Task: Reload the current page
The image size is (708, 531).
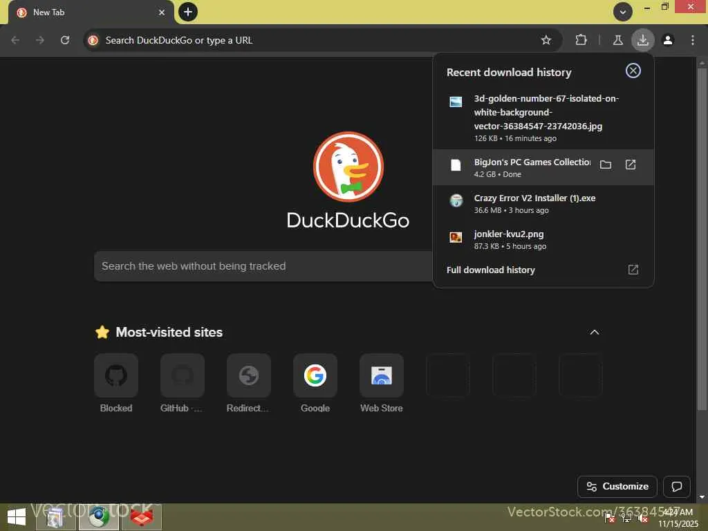Action: point(65,40)
